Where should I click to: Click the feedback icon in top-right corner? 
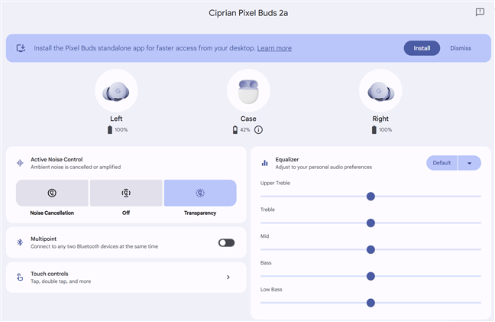click(480, 12)
